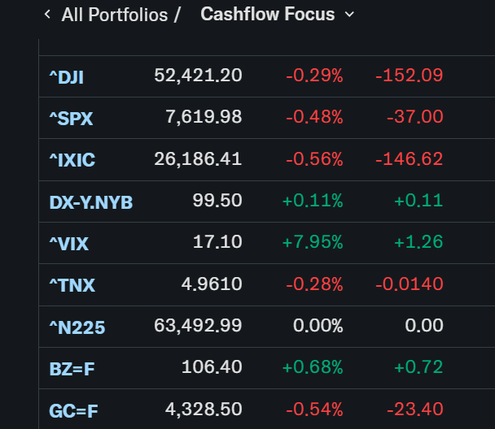
Task: Click the ^SPX change value -37.00
Action: [x=415, y=117]
